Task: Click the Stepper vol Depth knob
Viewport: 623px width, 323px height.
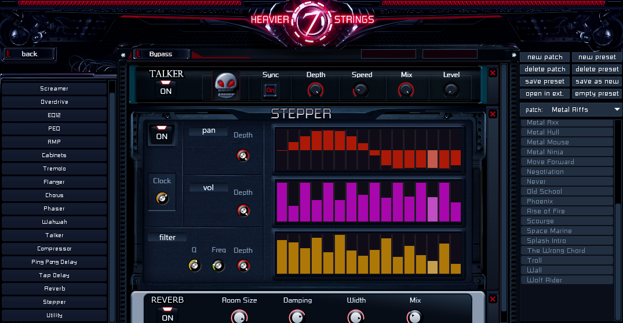Action: [243, 211]
